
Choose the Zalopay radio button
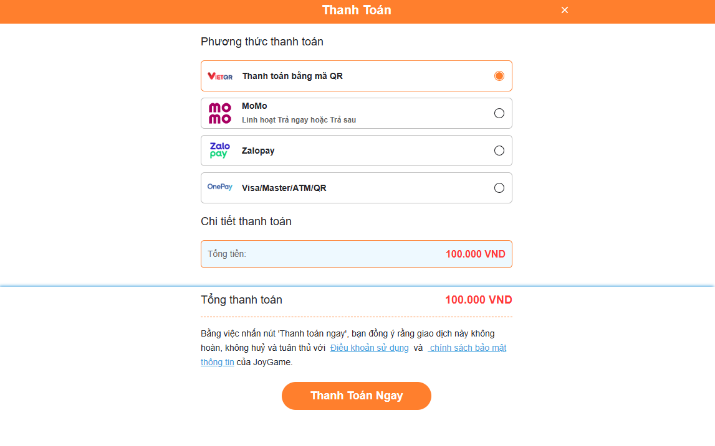click(499, 151)
